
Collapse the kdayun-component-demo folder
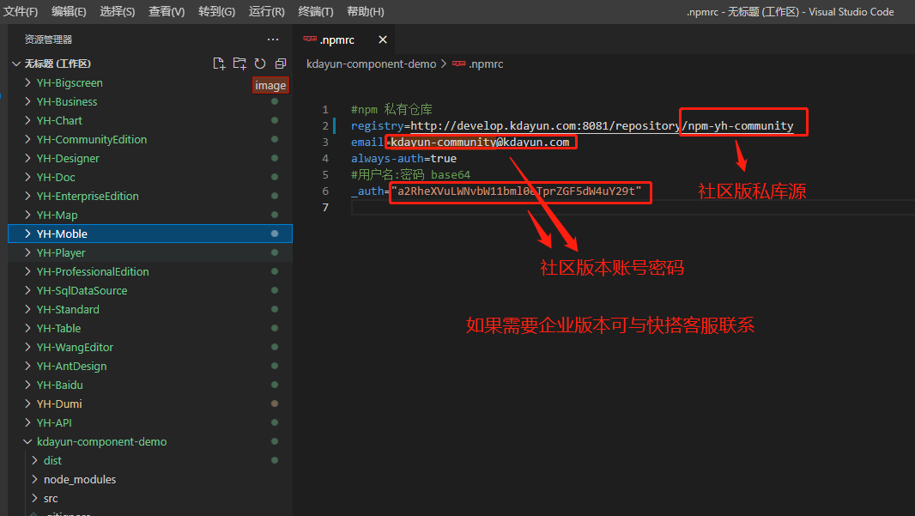[28, 442]
